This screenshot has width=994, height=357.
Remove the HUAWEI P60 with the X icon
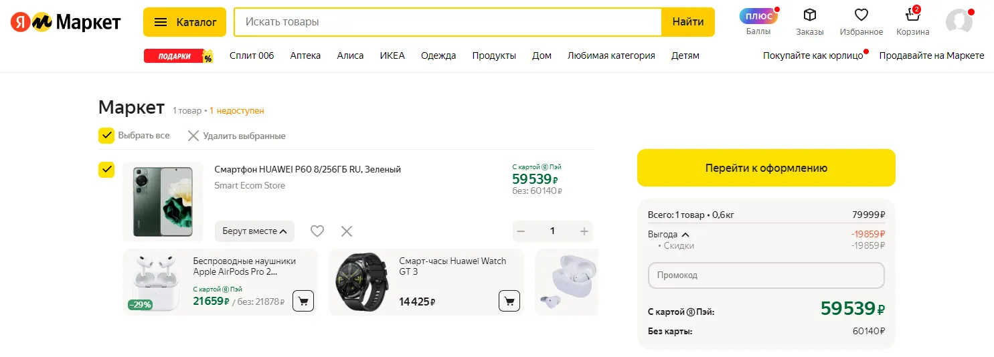(347, 231)
